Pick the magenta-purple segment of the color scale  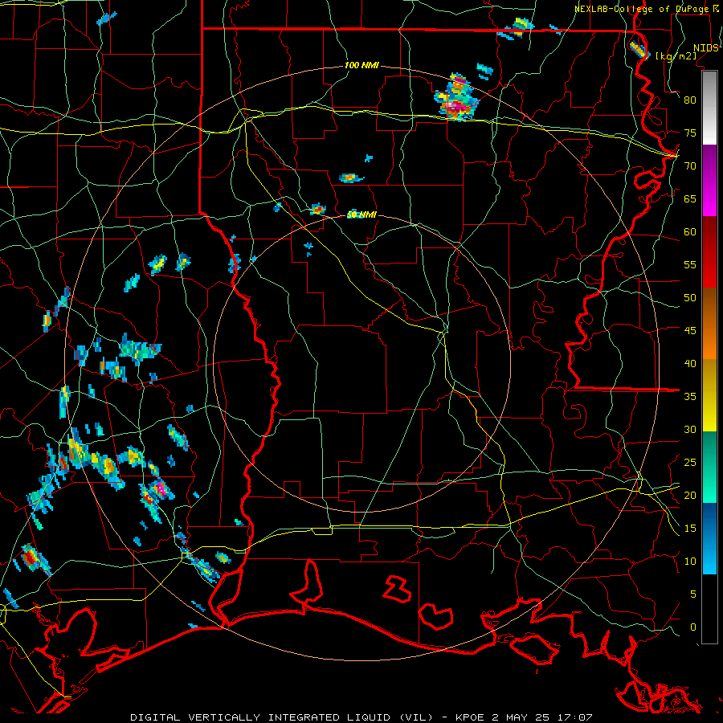click(710, 180)
